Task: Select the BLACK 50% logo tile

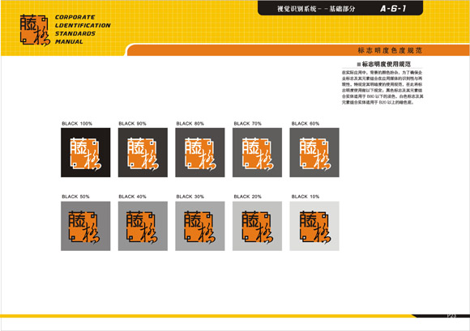Action: coord(85,226)
